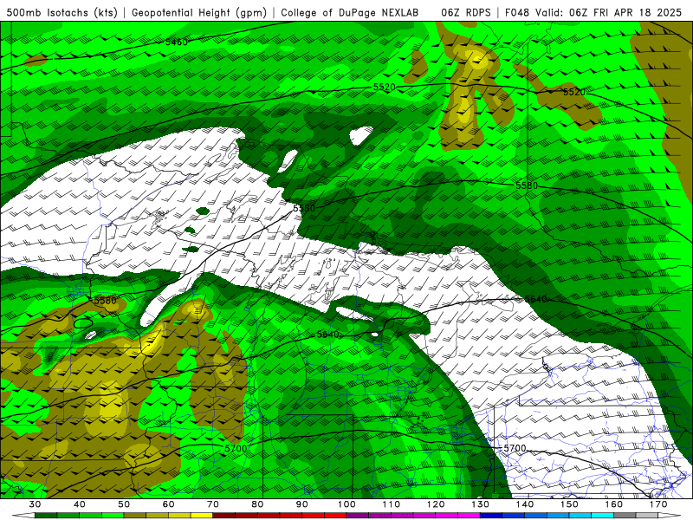Image resolution: width=693 pixels, height=520 pixels.
Task: Click the 5580 label at the white area's tip
Action: (304, 208)
